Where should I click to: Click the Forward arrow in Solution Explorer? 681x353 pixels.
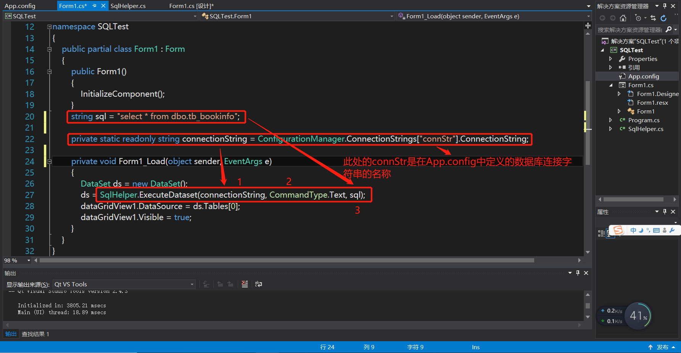tap(612, 18)
